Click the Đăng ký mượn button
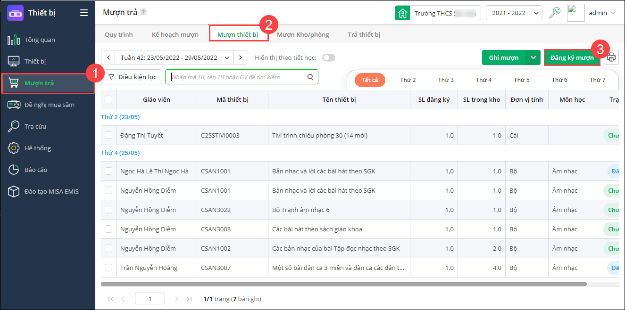 click(572, 57)
